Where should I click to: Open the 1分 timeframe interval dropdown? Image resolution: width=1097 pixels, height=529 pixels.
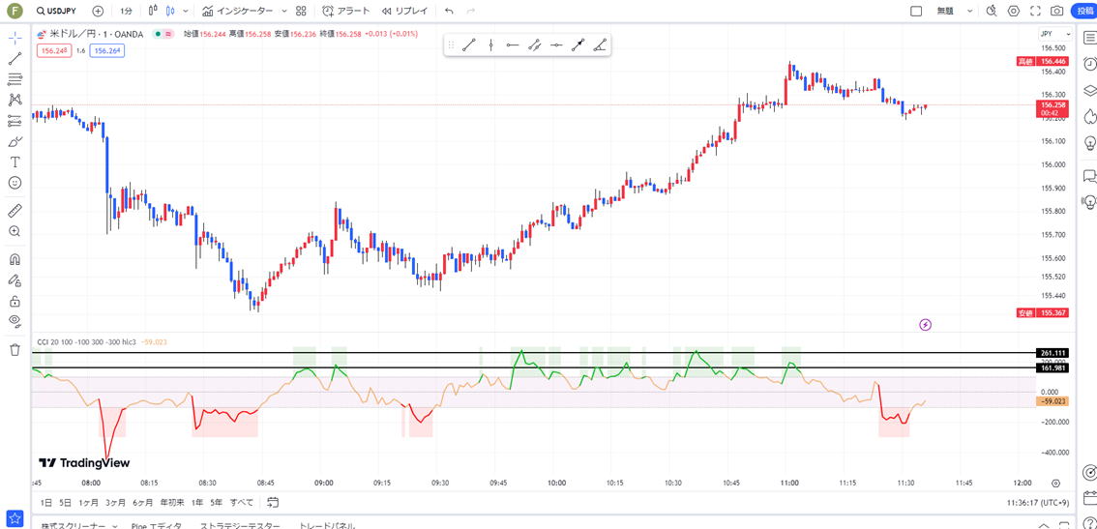pyautogui.click(x=127, y=11)
